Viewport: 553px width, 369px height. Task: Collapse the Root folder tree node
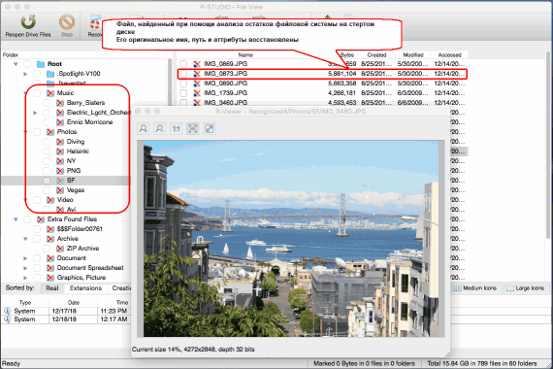tap(16, 64)
